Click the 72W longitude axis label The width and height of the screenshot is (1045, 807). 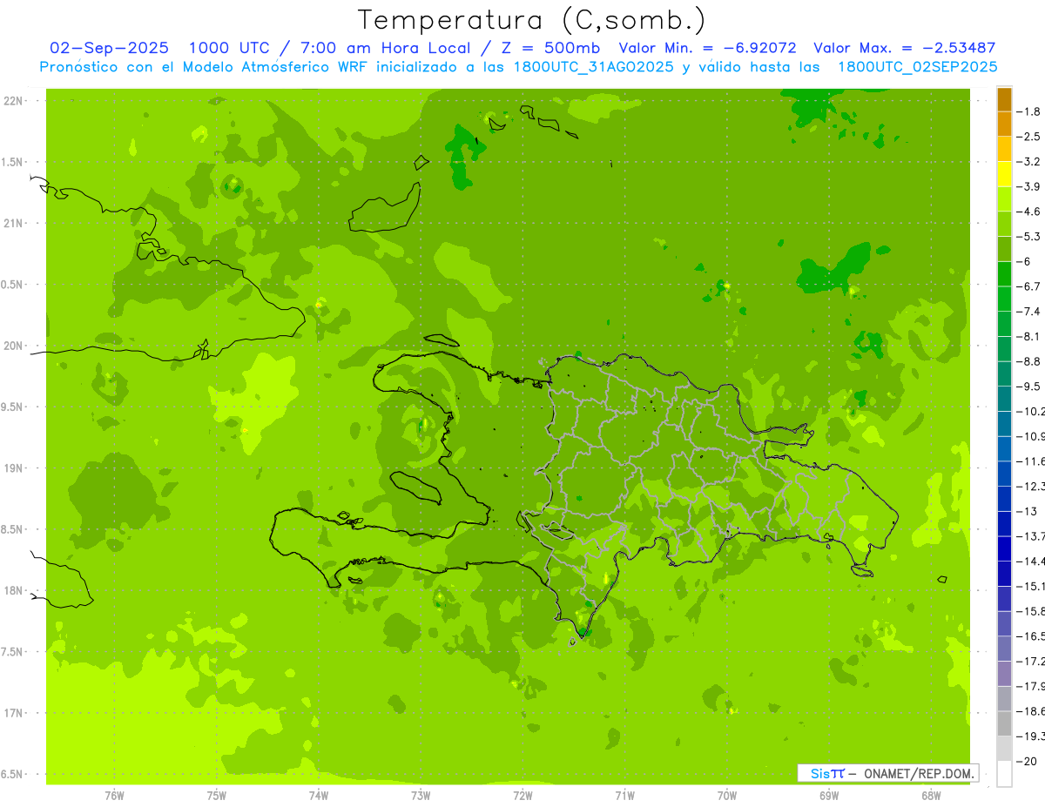pyautogui.click(x=522, y=796)
